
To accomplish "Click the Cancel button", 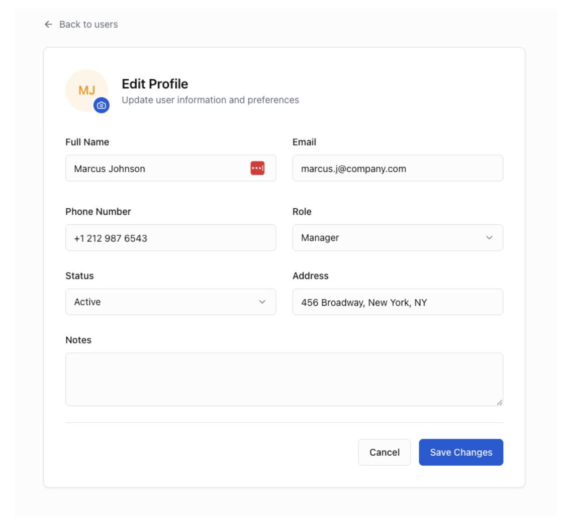I will (x=384, y=452).
